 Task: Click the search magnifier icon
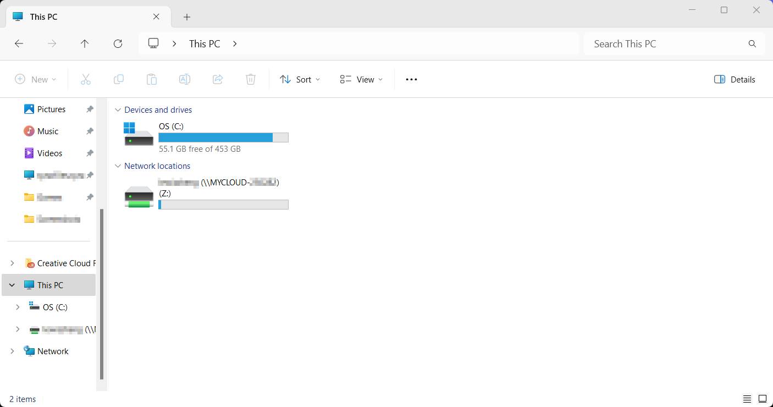point(752,44)
